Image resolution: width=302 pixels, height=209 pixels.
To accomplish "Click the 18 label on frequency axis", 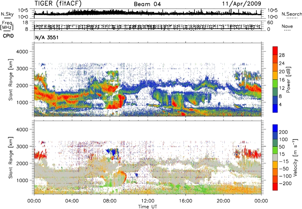I will 25,23.
